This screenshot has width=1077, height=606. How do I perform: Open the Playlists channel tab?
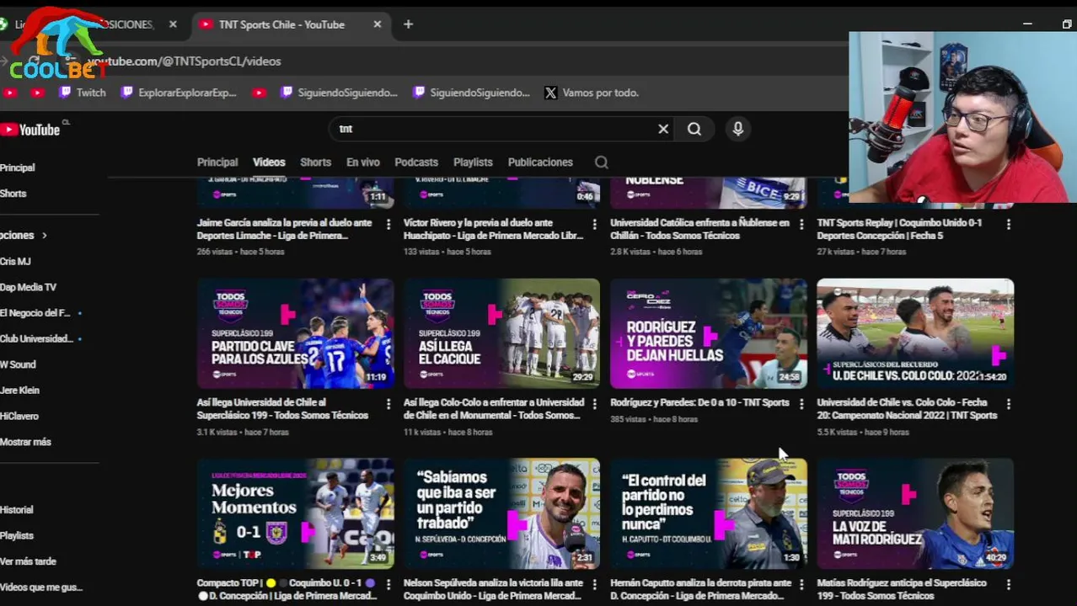(x=473, y=162)
